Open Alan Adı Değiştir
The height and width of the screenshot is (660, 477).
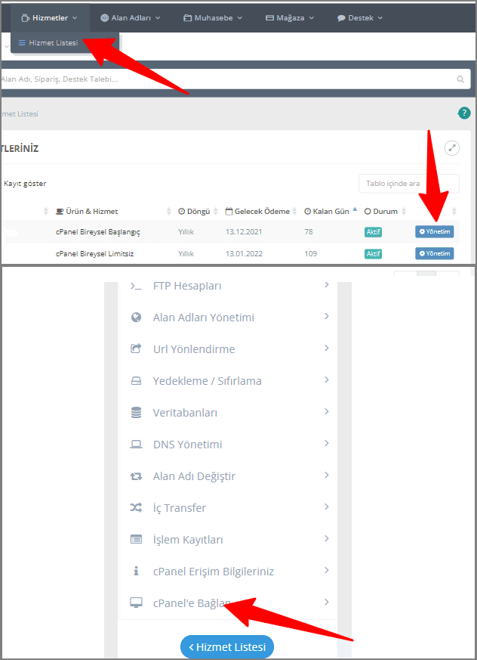pyautogui.click(x=227, y=476)
